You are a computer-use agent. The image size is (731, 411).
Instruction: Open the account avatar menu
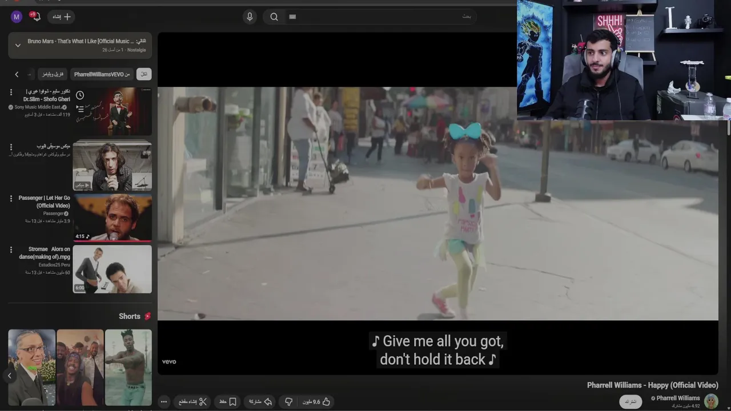coord(17,17)
